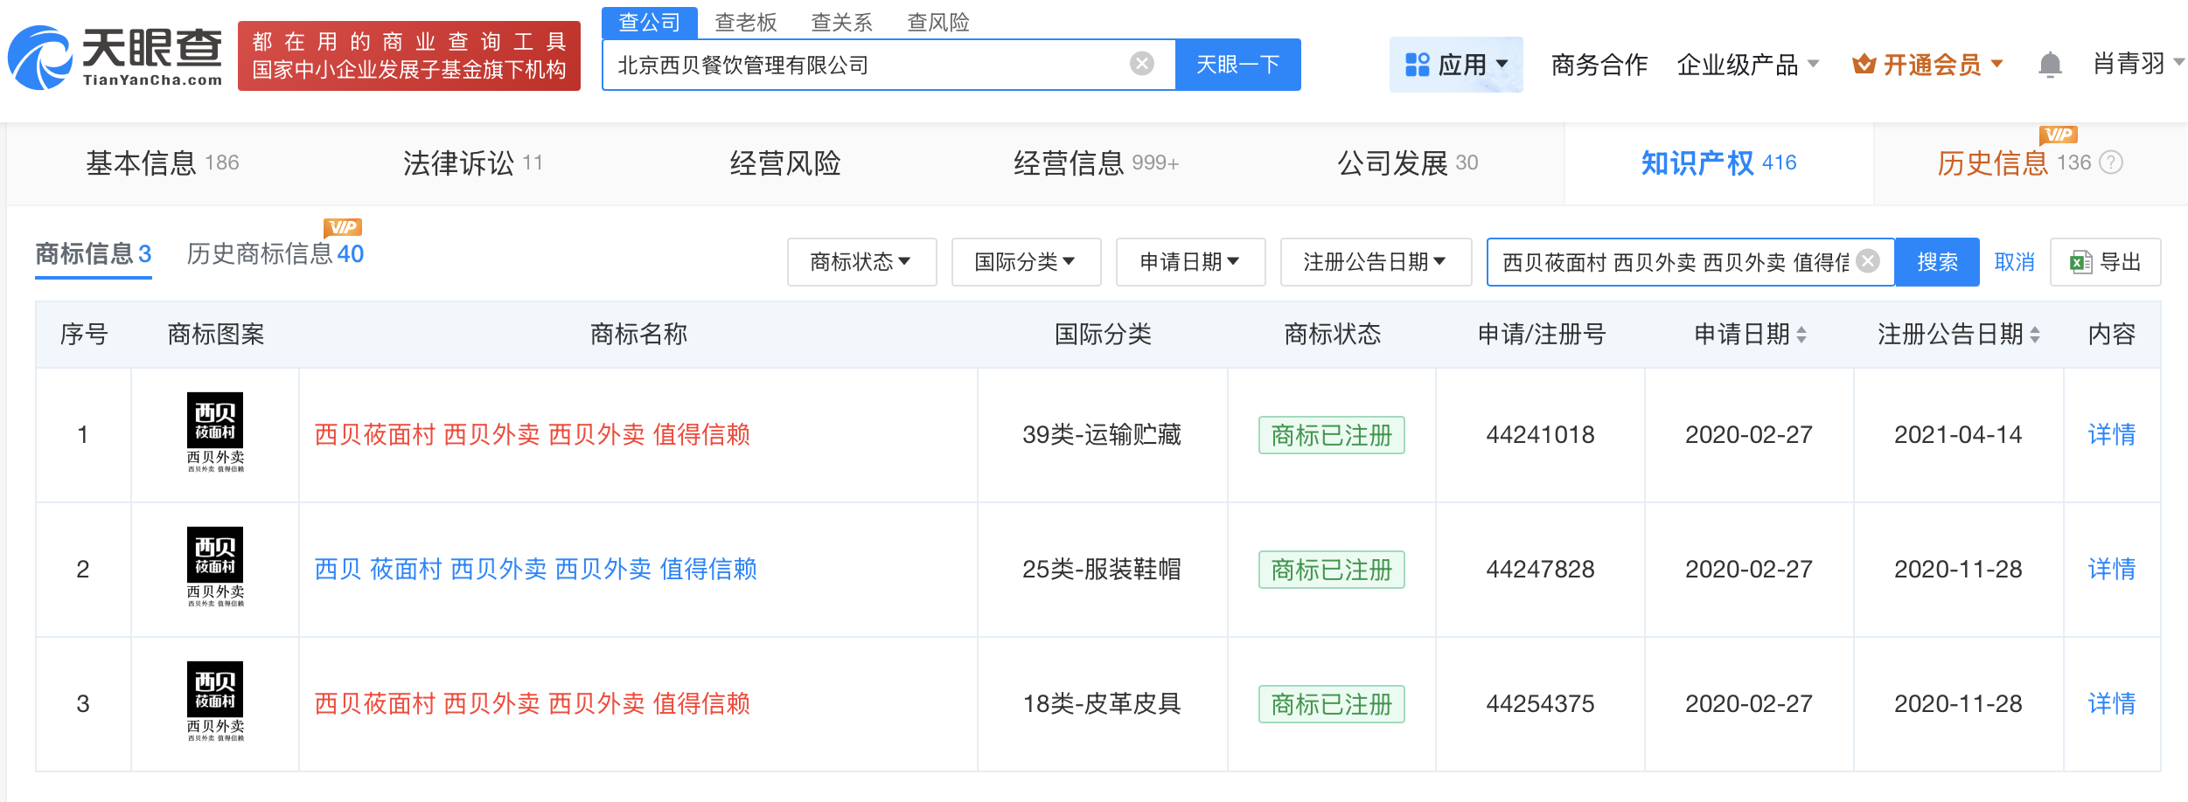Click the TianYanCha logo
Viewport: 2188px width, 802px height.
pyautogui.click(x=115, y=58)
